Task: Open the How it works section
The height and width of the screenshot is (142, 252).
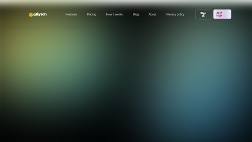Action: click(115, 14)
